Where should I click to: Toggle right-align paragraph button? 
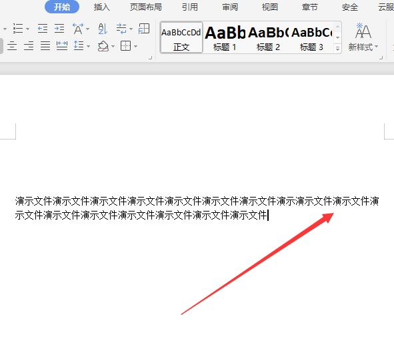coord(29,46)
